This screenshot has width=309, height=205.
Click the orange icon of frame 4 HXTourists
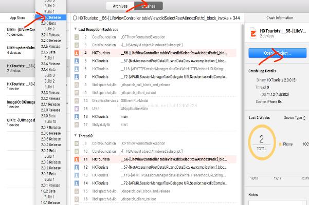tap(77, 53)
